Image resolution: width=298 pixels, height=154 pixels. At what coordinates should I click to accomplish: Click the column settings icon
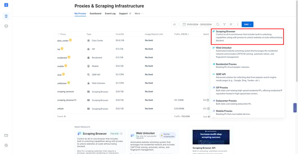coord(231,24)
